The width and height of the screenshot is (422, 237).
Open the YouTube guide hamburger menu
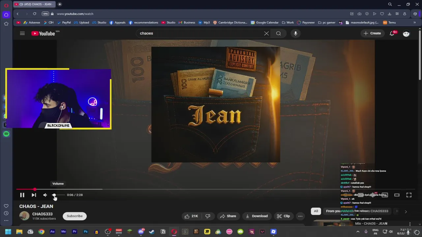(x=22, y=33)
